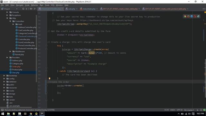Image resolution: width=206 pixels, height=116 pixels.
Task: Click the Git master branch widget
Action: 189,110
